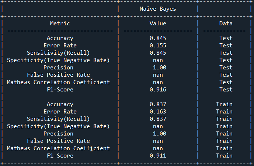Click the Train F1-Score value 0.911
This screenshot has width=254, height=166.
[158, 156]
